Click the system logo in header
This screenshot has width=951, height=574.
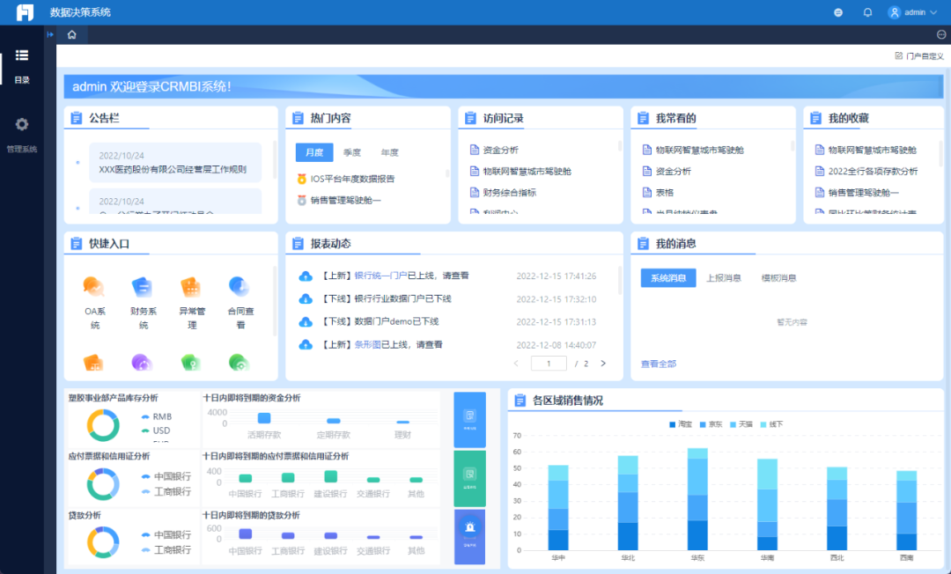pyautogui.click(x=25, y=12)
